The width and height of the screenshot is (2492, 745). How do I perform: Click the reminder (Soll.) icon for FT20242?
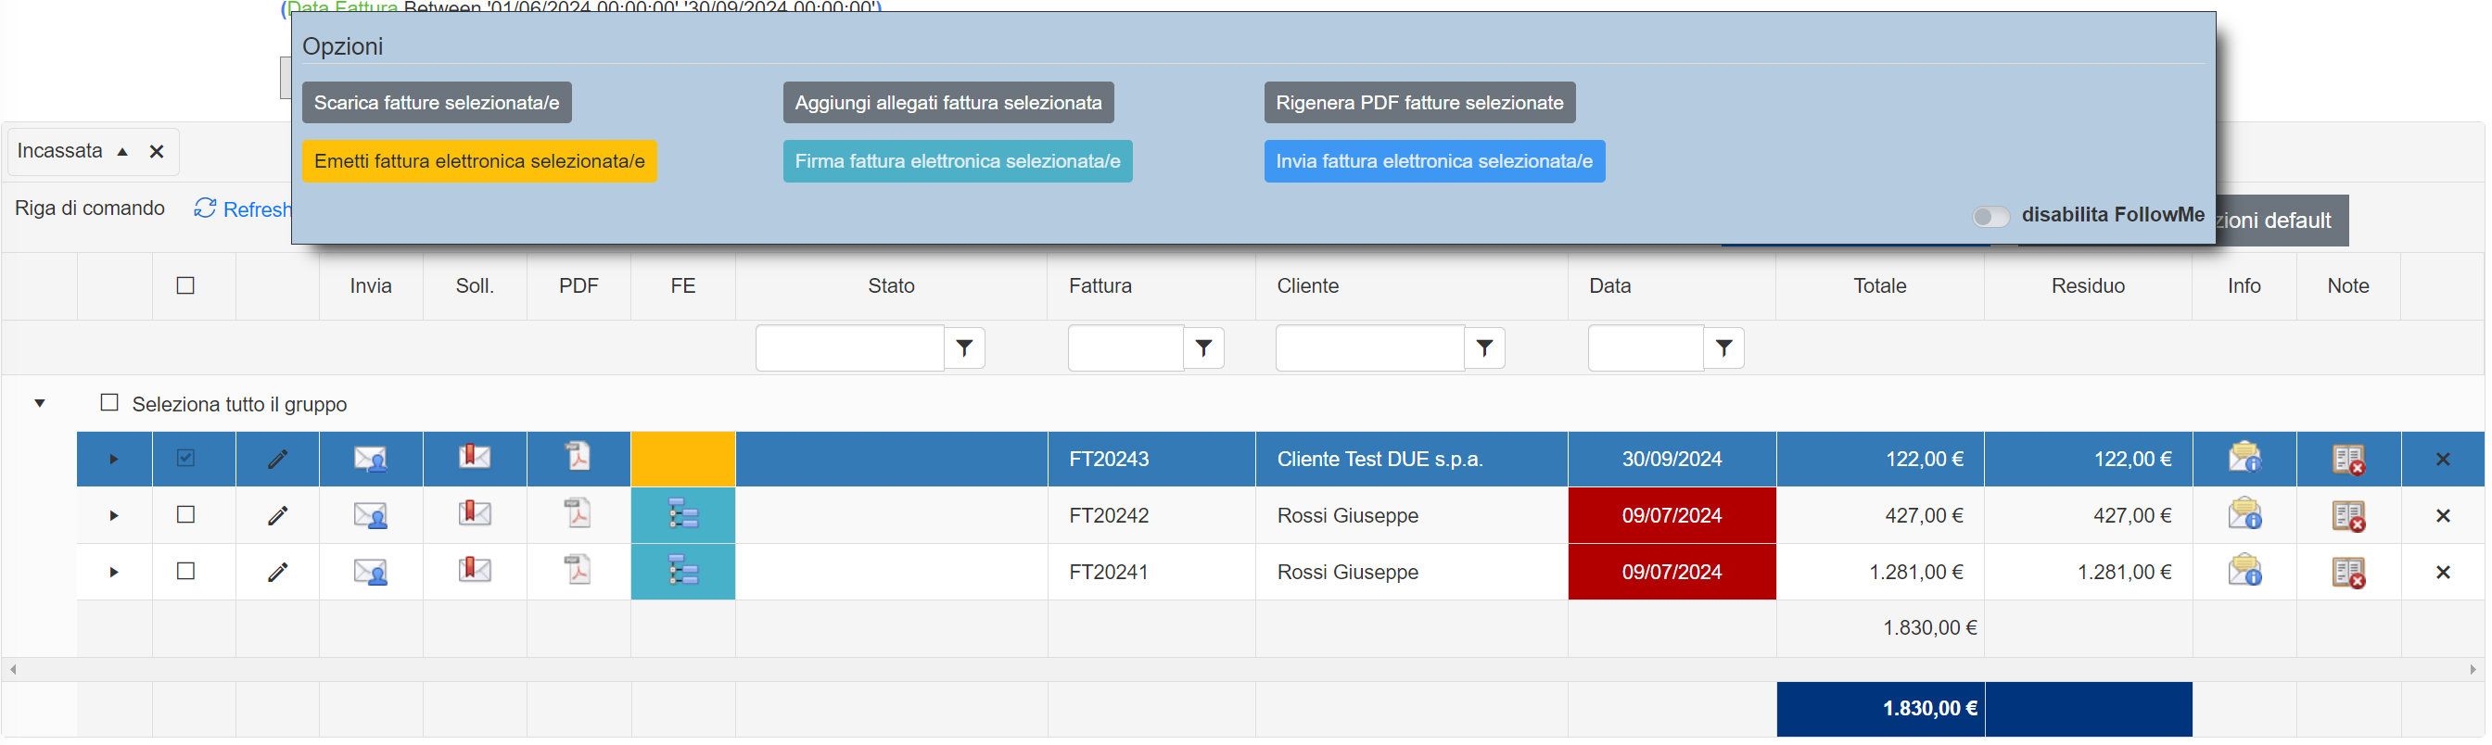point(474,513)
